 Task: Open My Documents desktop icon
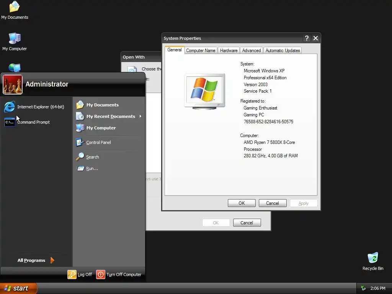(15, 10)
